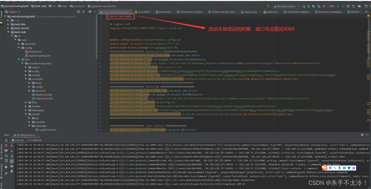Click the profiler run icon in toolbar

pyautogui.click(x=319, y=6)
